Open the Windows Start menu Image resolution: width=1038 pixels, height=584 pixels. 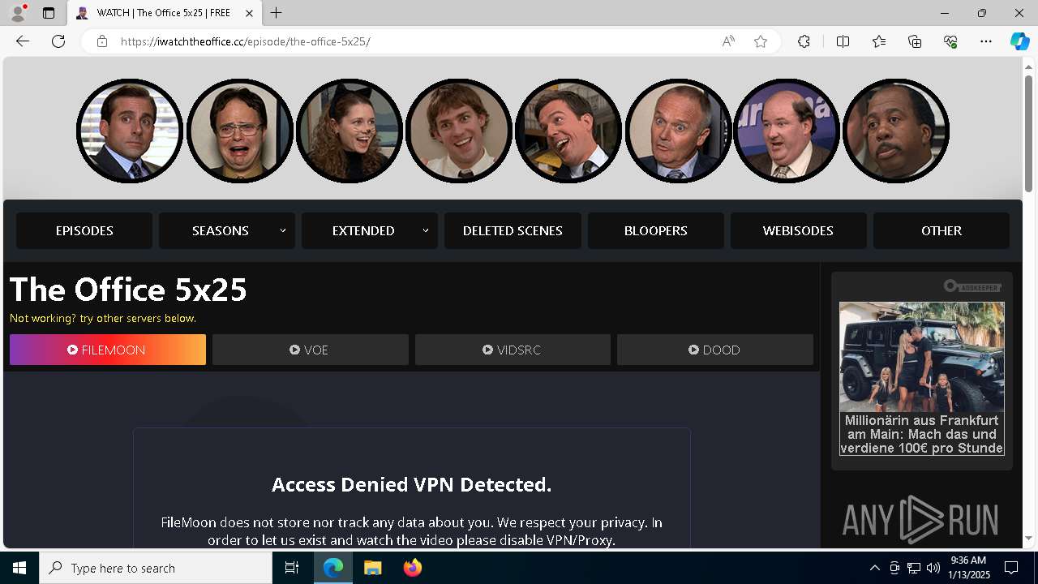pyautogui.click(x=19, y=568)
